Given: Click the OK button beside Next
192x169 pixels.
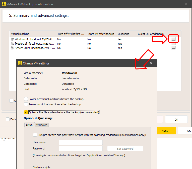Looking at the screenshot, I should (x=185, y=131).
